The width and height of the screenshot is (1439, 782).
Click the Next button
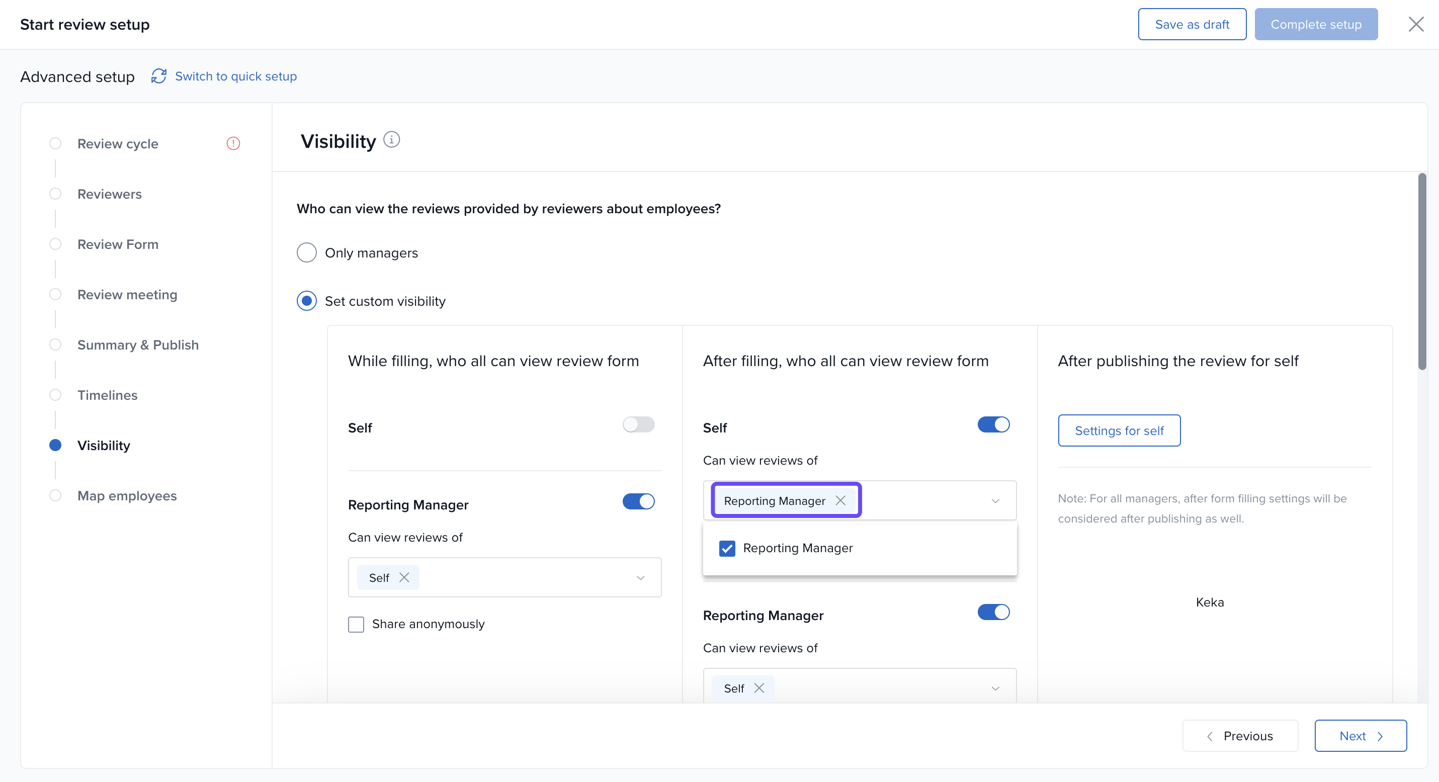[x=1360, y=736]
